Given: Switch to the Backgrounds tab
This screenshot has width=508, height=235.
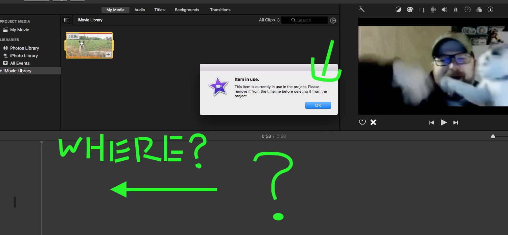Looking at the screenshot, I should coord(187,10).
